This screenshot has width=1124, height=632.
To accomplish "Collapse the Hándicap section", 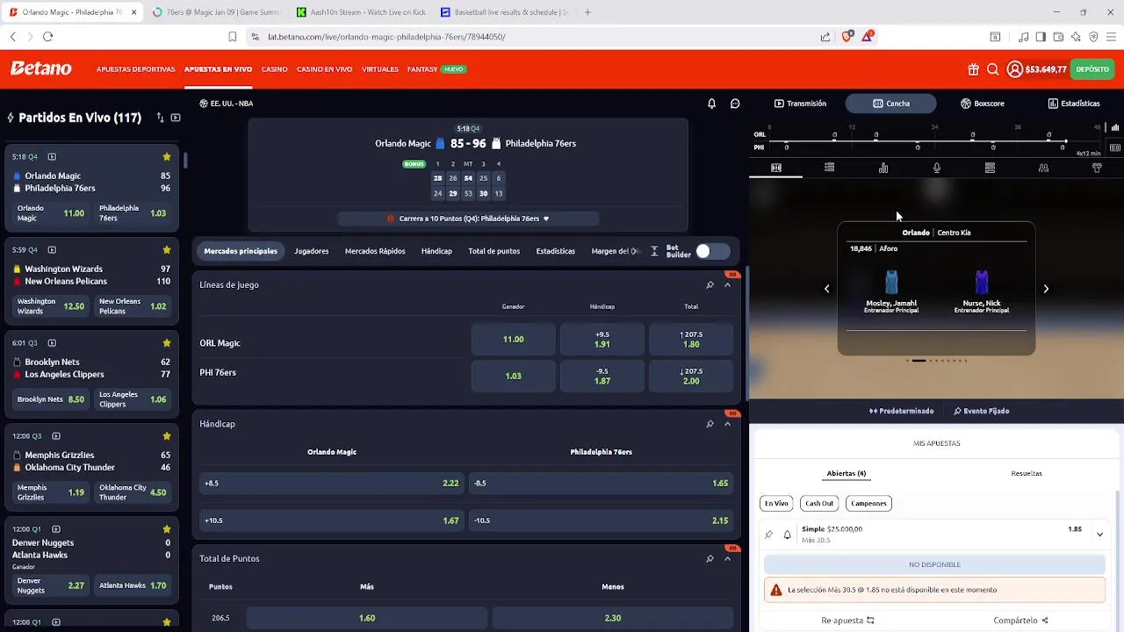I will (727, 424).
